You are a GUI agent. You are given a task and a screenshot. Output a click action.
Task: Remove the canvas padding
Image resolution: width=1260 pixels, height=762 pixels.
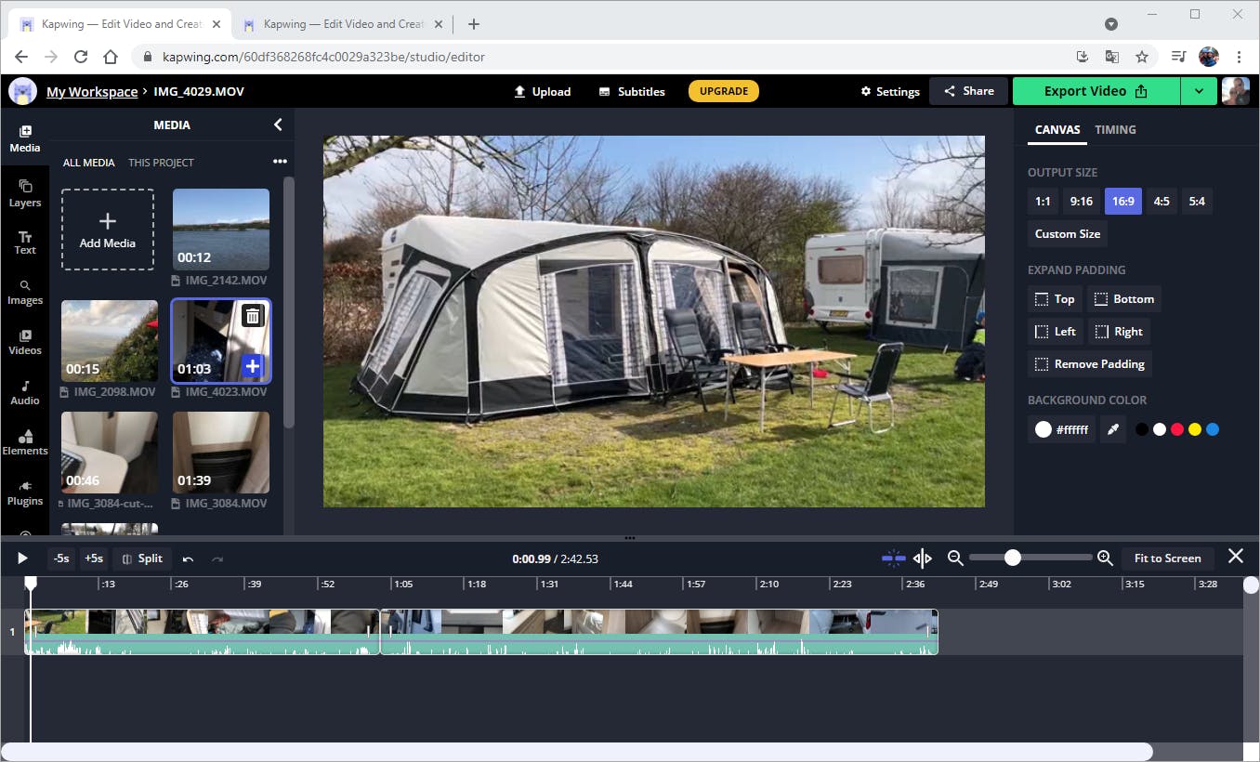pos(1090,364)
